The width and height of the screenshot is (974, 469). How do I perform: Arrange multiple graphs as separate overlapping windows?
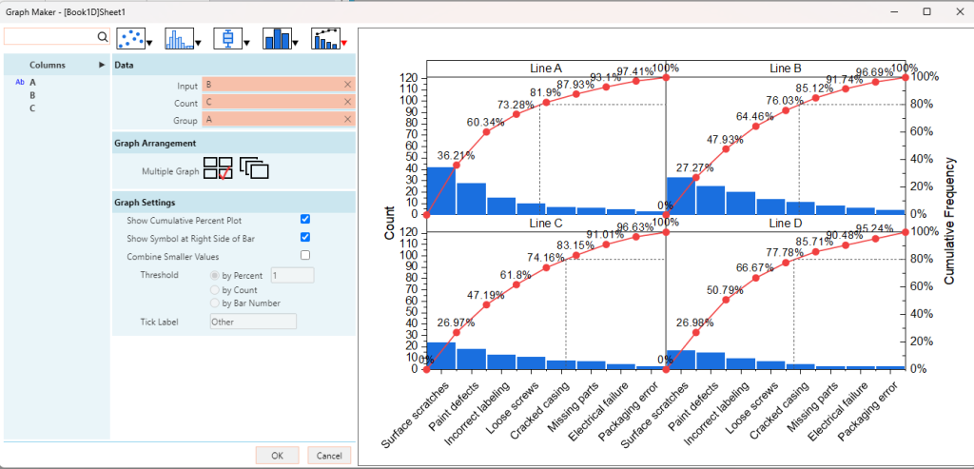click(254, 168)
